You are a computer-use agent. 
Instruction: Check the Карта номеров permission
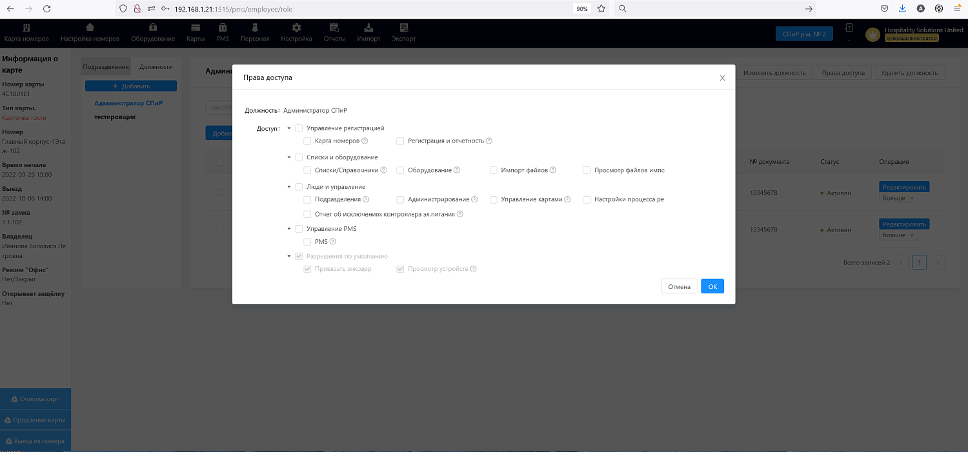(307, 141)
